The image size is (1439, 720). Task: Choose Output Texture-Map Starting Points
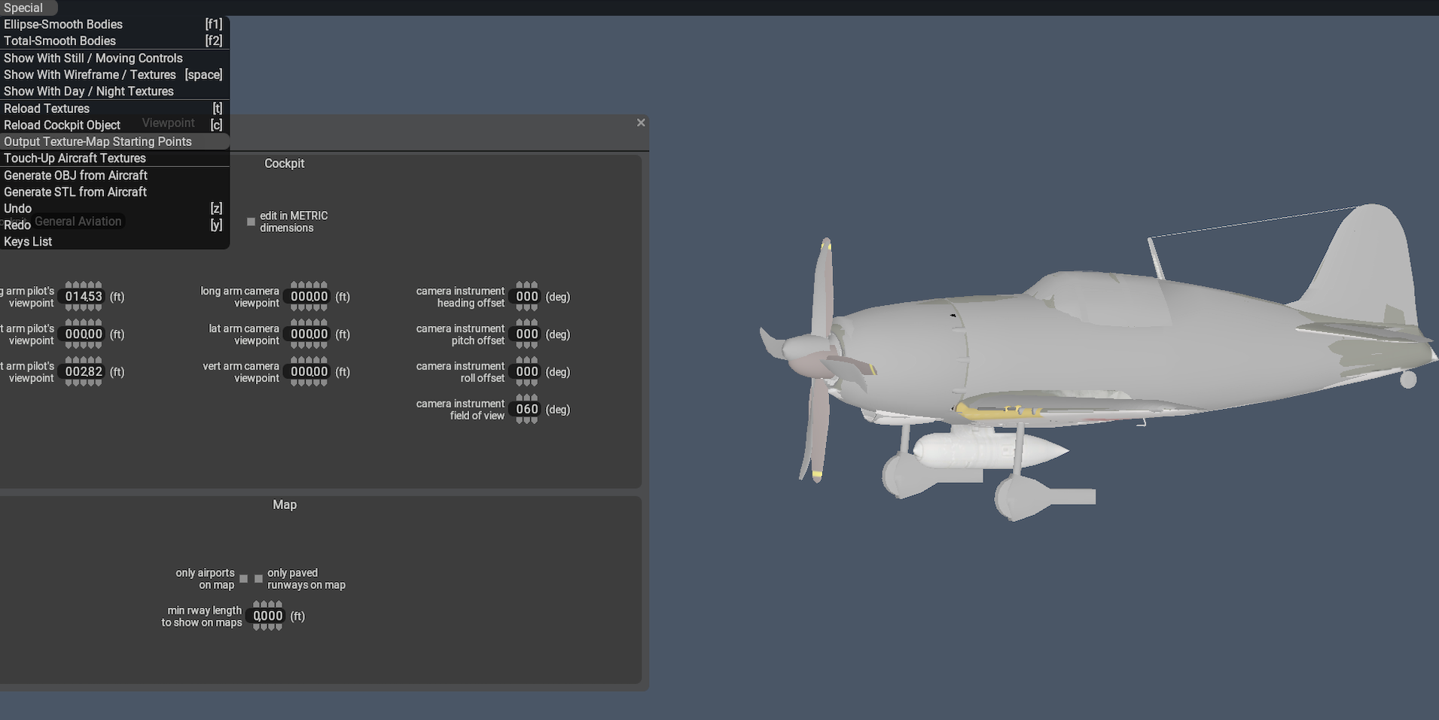pyautogui.click(x=97, y=142)
